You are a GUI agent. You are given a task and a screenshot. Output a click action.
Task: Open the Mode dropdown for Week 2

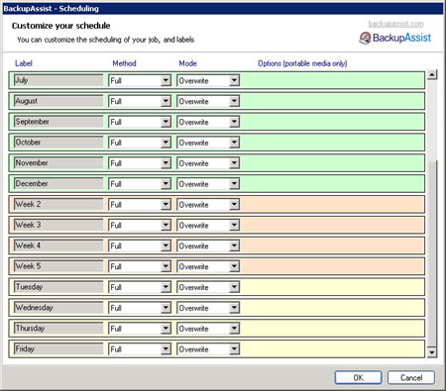click(208, 205)
